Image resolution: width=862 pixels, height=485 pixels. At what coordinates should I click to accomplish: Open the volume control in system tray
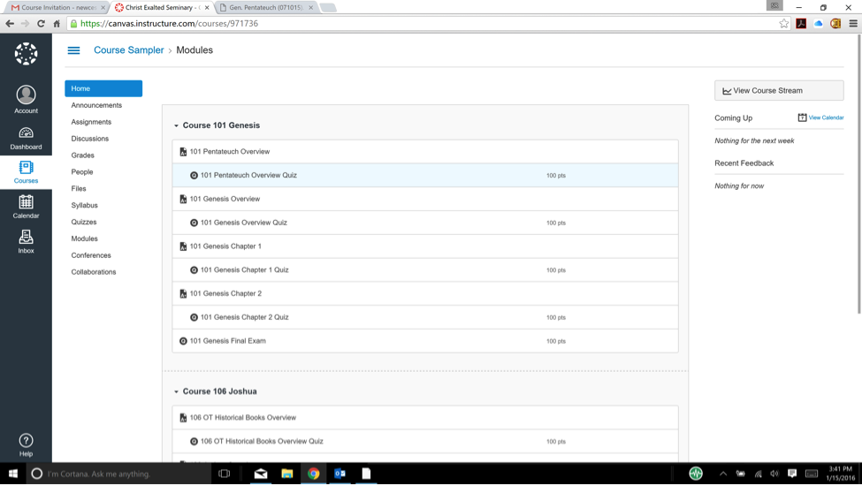774,474
